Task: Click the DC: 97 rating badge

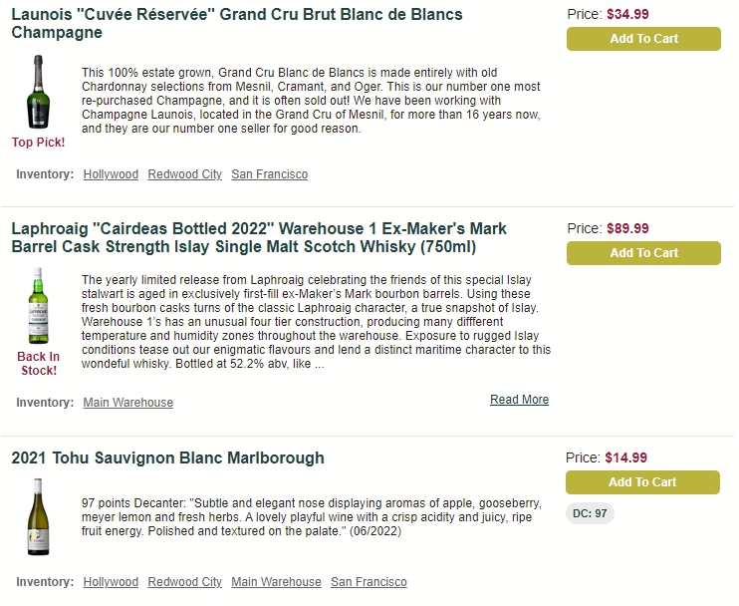Action: coord(590,513)
